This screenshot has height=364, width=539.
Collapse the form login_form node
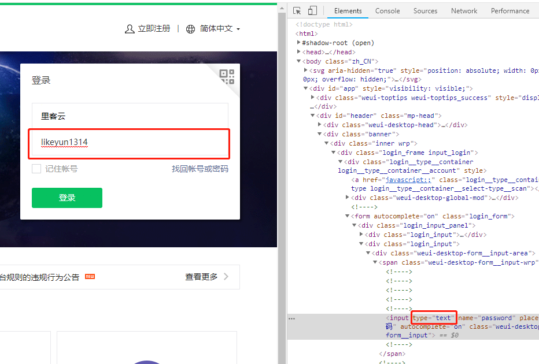tap(348, 216)
